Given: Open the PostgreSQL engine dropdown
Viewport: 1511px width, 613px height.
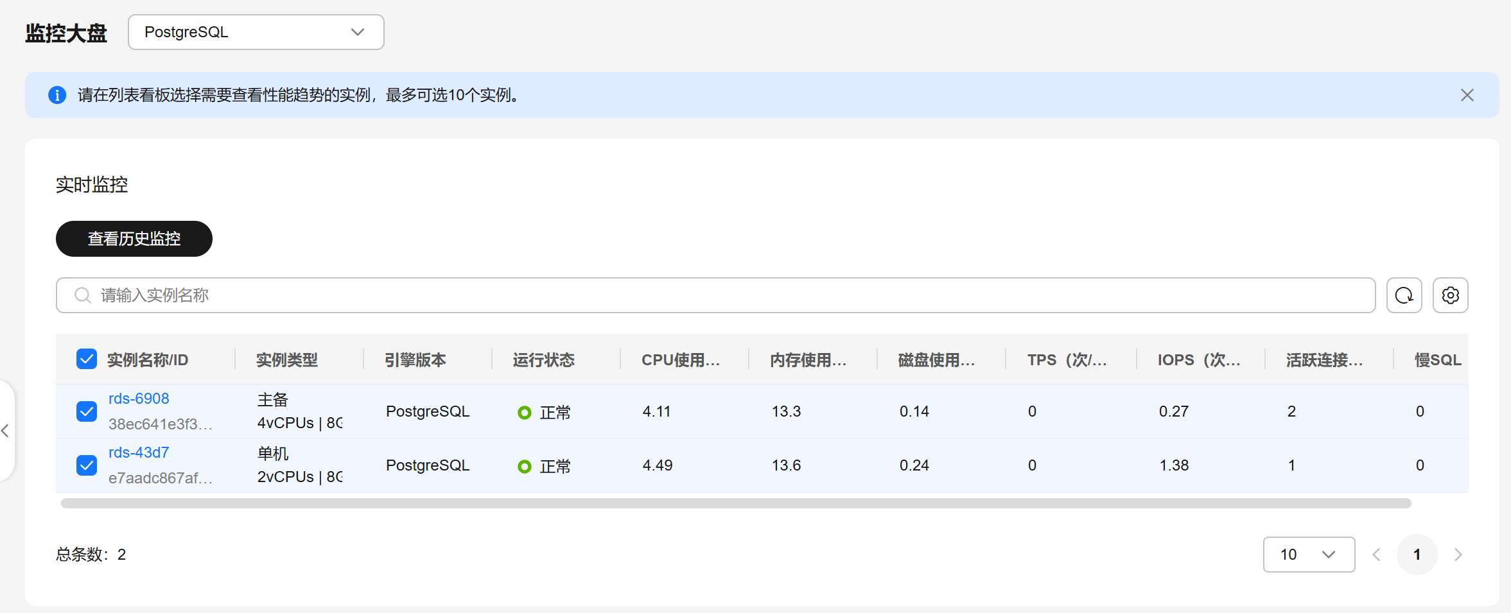Looking at the screenshot, I should pos(256,32).
